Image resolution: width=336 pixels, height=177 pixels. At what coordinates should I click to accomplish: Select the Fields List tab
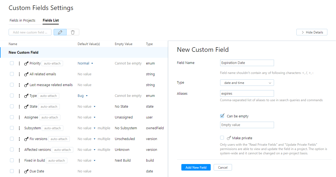(51, 21)
